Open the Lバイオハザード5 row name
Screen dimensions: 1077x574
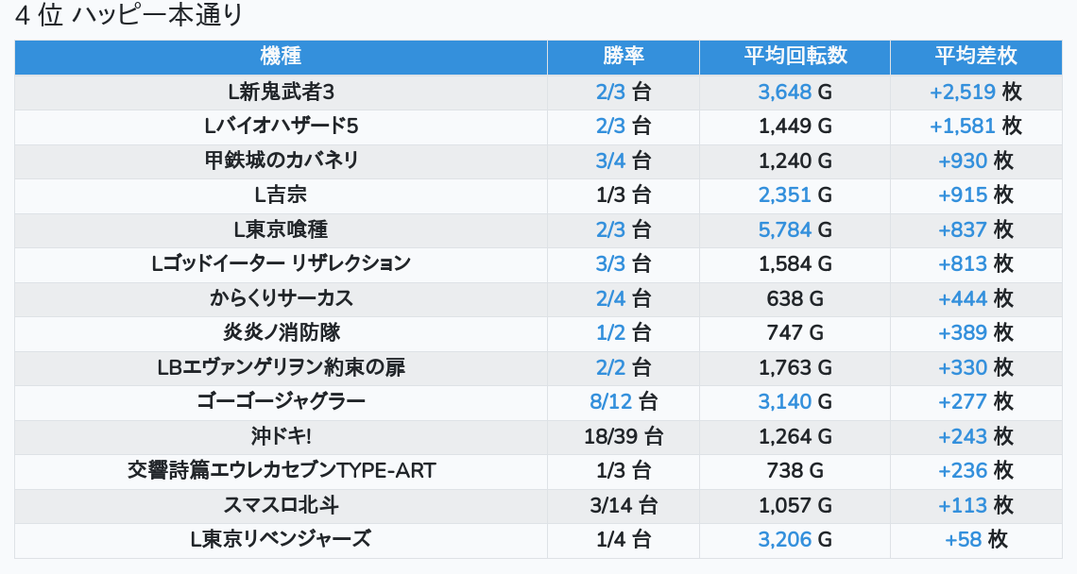click(281, 127)
